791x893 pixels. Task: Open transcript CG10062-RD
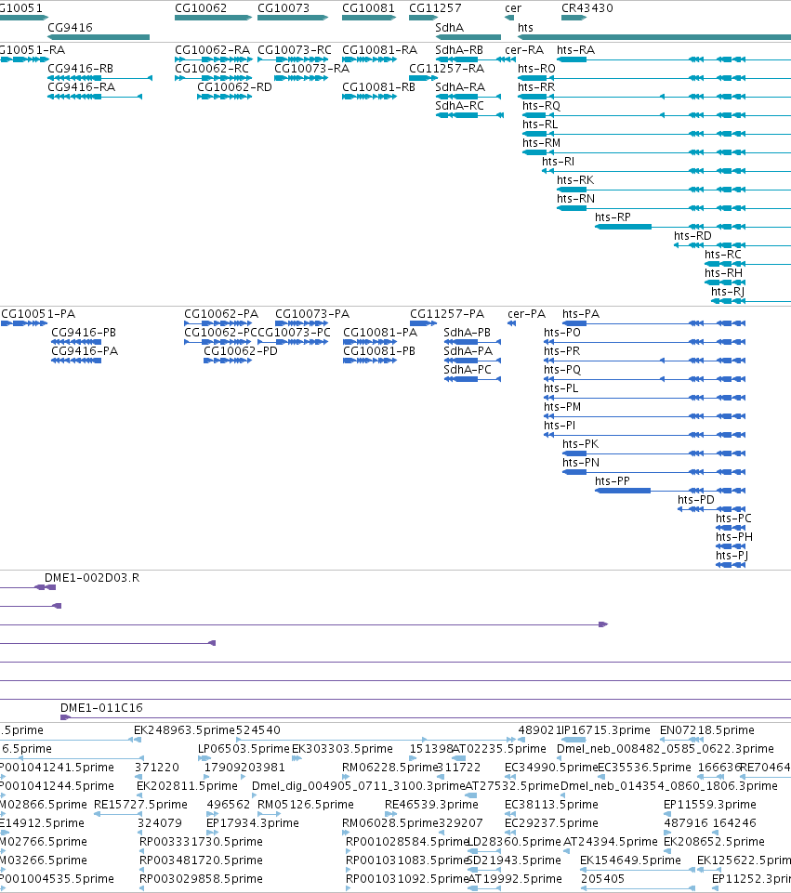[x=234, y=86]
